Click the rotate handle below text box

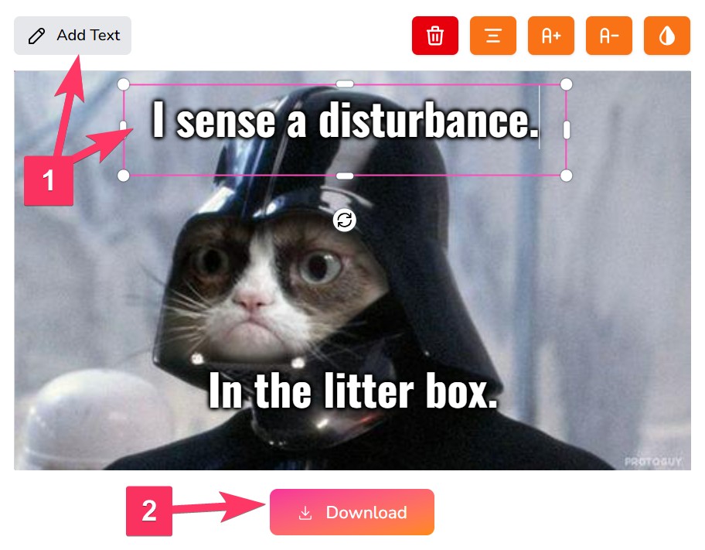pos(345,220)
